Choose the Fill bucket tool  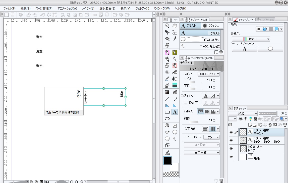[175, 72]
